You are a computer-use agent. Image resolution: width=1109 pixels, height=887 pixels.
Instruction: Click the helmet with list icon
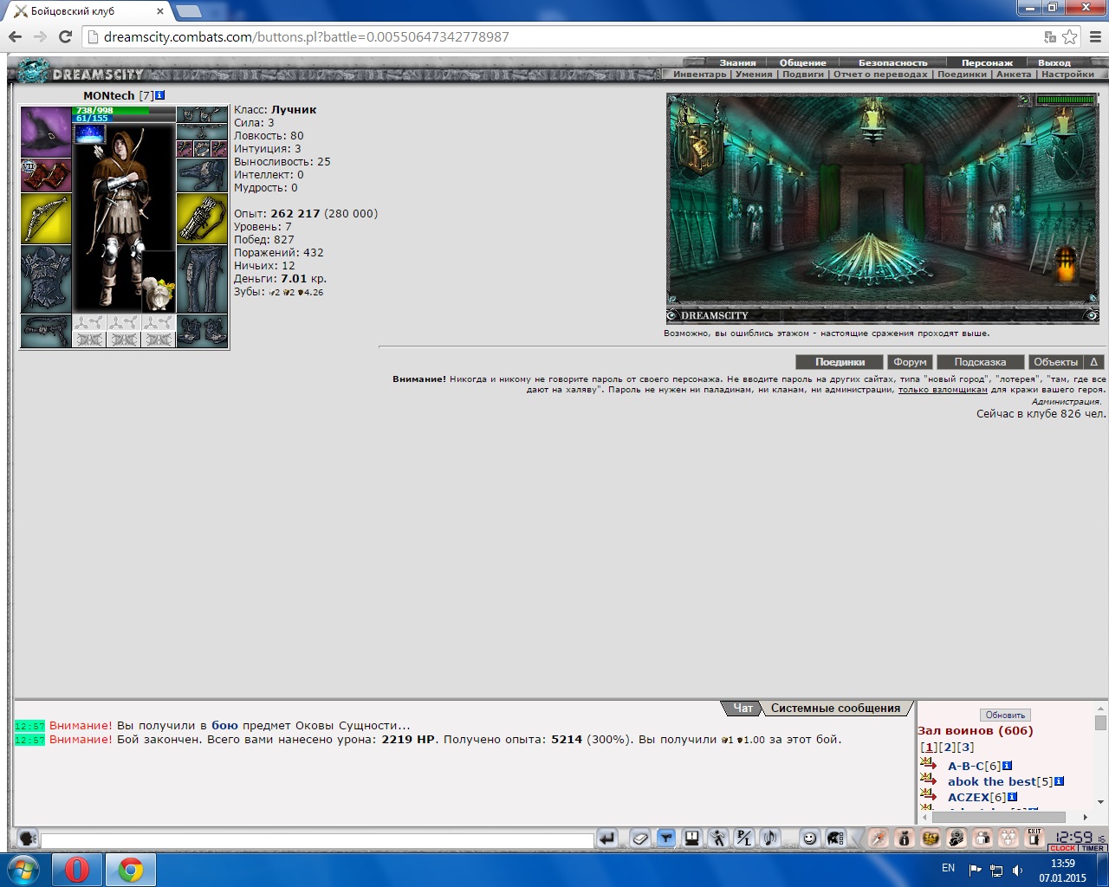tap(835, 838)
